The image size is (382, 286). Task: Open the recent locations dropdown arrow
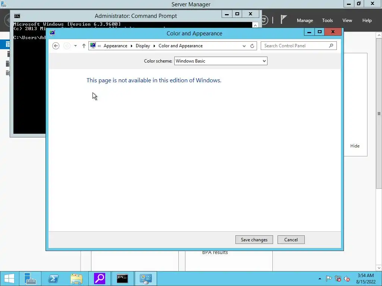[x=75, y=46]
